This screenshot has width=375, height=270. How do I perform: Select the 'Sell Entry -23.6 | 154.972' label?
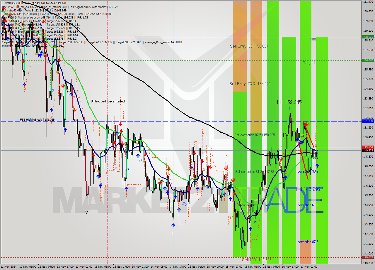(x=250, y=84)
